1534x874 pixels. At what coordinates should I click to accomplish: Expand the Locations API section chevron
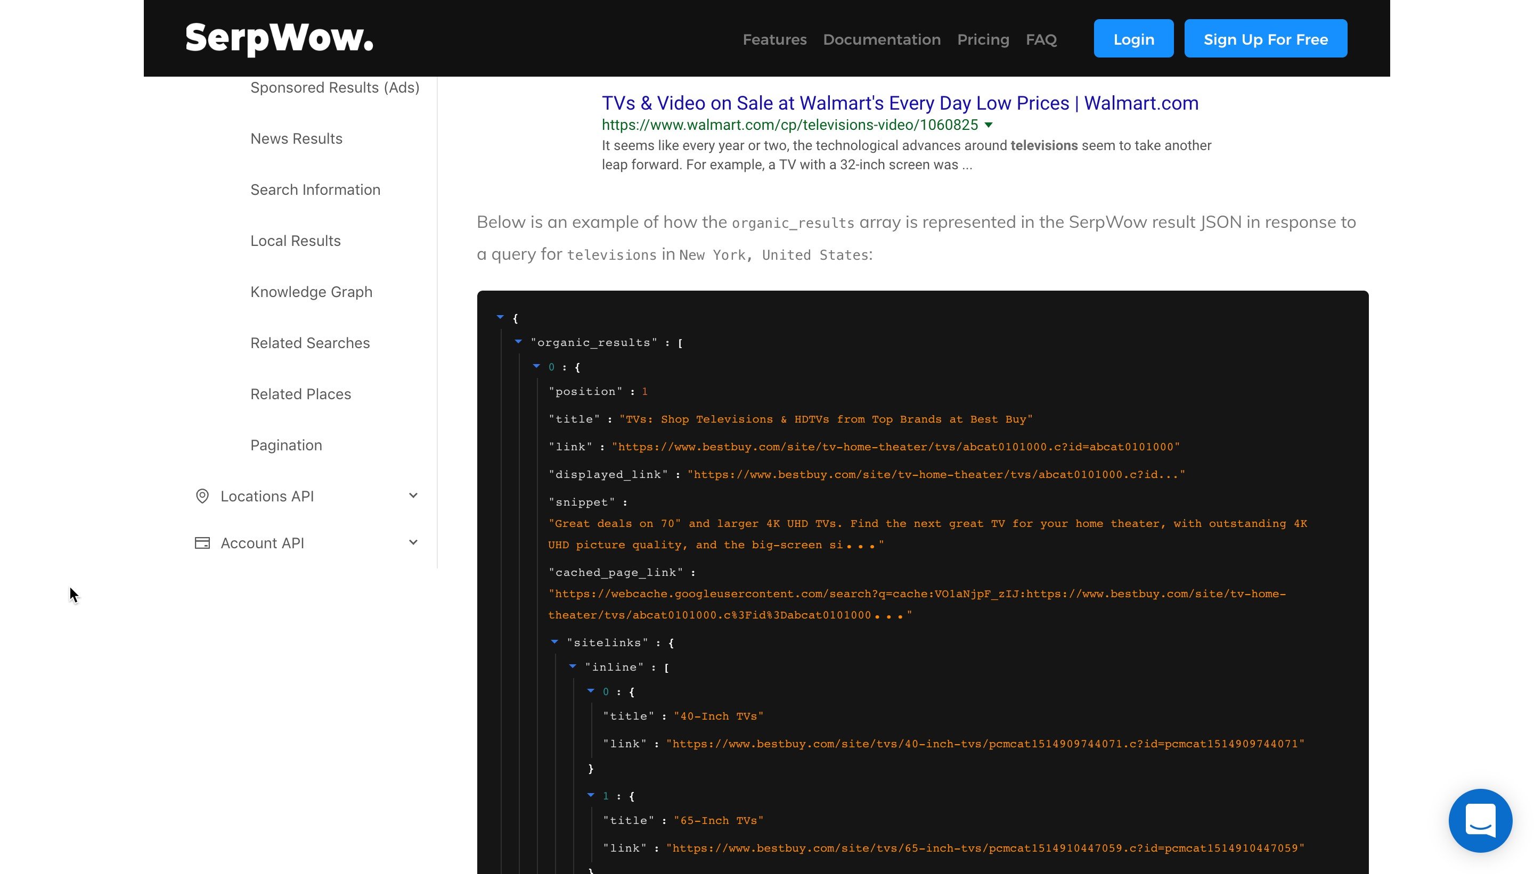(413, 495)
